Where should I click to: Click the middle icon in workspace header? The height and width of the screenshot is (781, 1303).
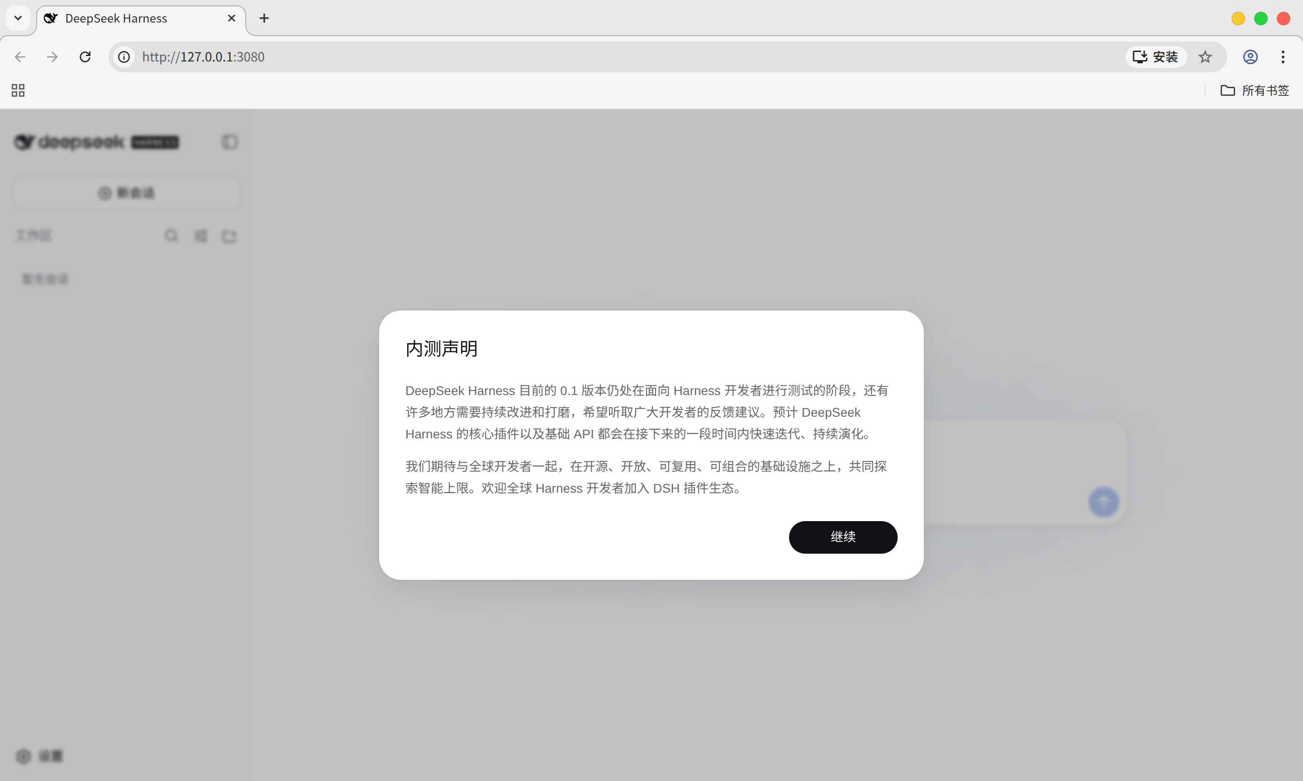pos(201,236)
